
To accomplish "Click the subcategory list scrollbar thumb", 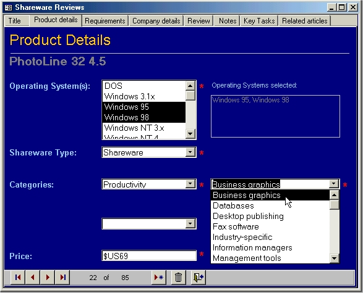I will tap(335, 205).
